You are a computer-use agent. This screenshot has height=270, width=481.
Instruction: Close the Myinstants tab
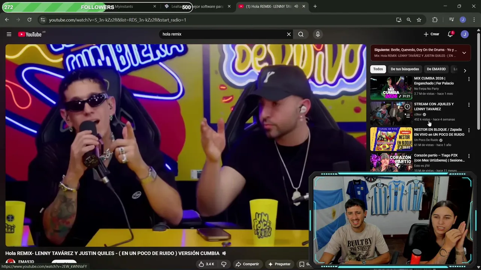click(x=154, y=6)
